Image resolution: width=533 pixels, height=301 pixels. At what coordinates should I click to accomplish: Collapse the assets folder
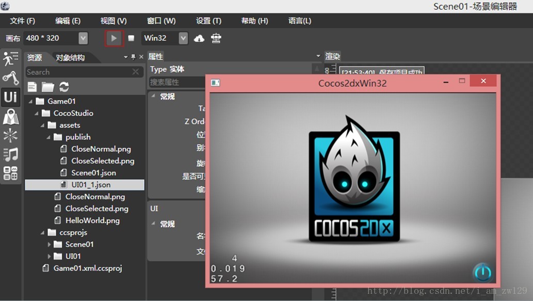coord(42,125)
